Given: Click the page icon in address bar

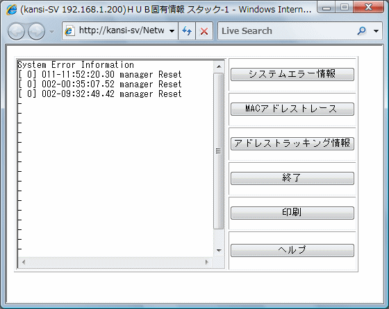Looking at the screenshot, I should (69, 31).
